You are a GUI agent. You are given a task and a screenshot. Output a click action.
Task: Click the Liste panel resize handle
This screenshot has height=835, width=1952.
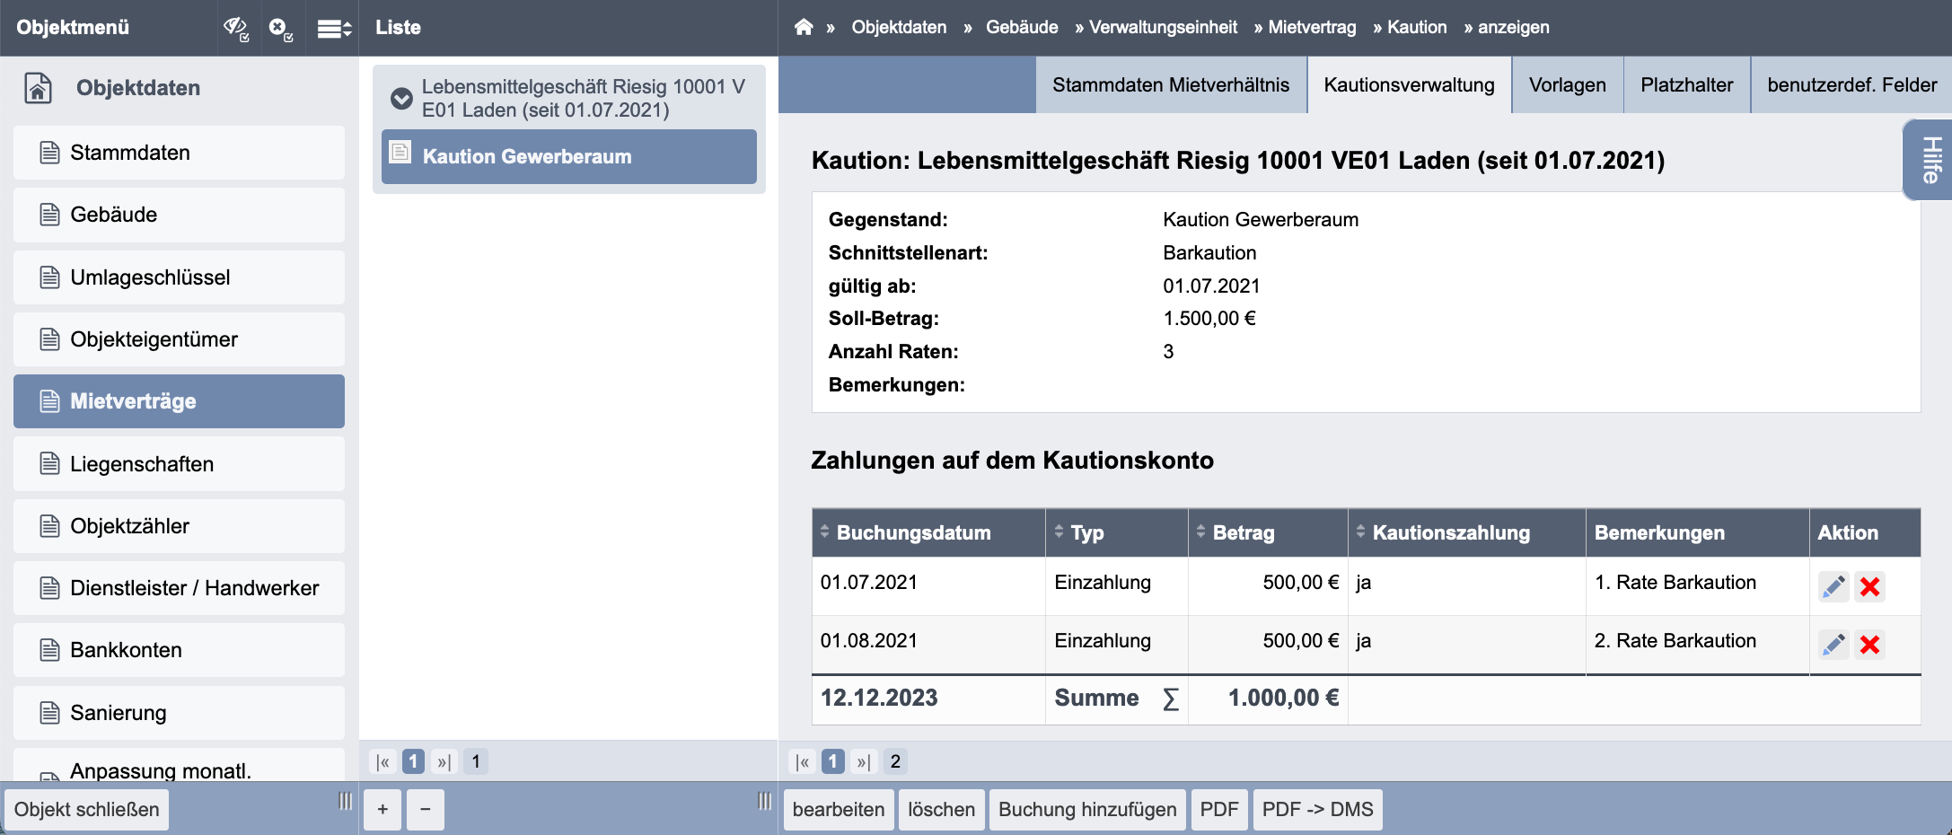(764, 801)
